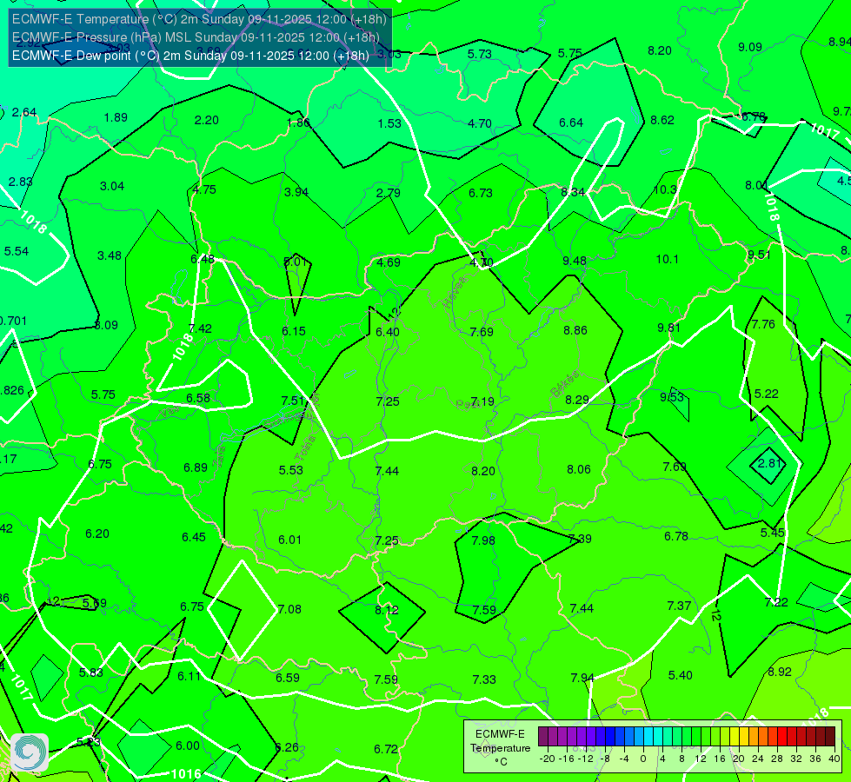Image resolution: width=851 pixels, height=782 pixels.
Task: Click the dark red 40 legend swatch
Action: pos(830,737)
